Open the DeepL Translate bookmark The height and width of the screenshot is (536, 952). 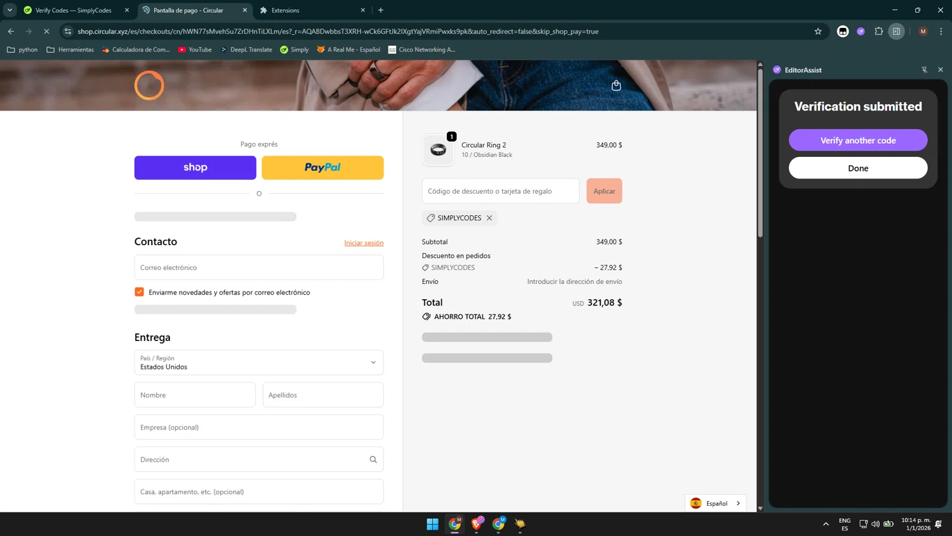tap(246, 50)
